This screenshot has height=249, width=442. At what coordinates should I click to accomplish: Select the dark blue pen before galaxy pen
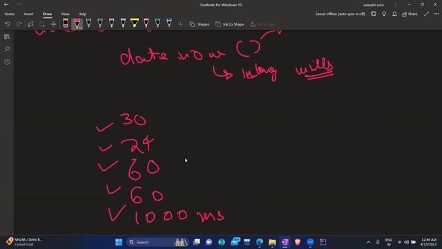click(157, 23)
